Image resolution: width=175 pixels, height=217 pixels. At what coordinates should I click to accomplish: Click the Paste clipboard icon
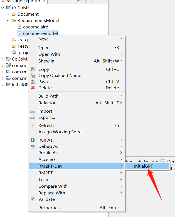tap(33, 82)
